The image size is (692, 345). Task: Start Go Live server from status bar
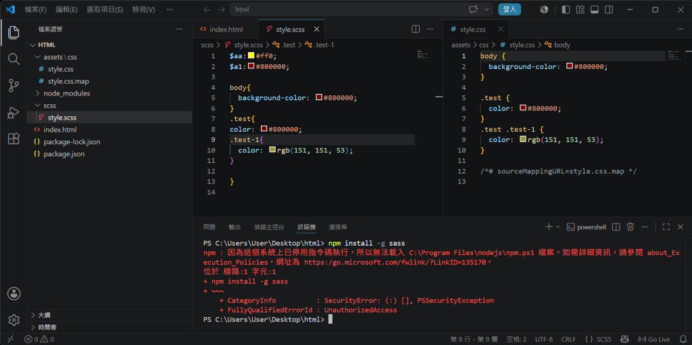point(654,340)
